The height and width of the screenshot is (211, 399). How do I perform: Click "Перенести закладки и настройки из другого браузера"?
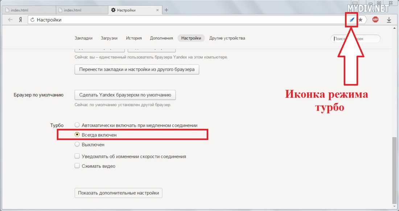click(137, 69)
